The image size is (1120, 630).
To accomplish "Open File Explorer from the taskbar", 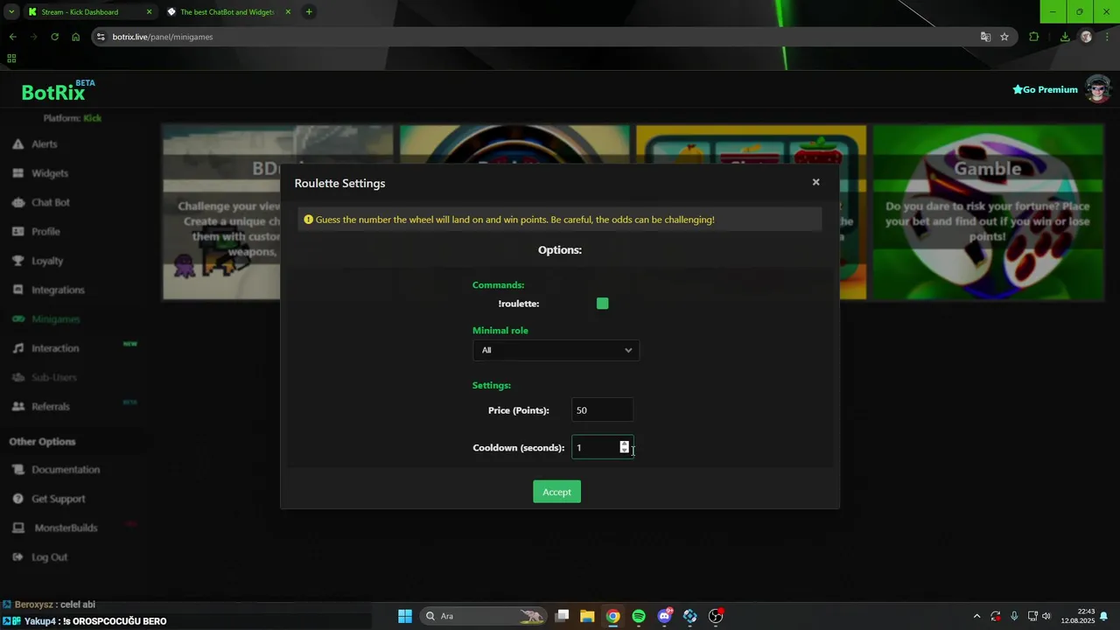I will click(587, 616).
